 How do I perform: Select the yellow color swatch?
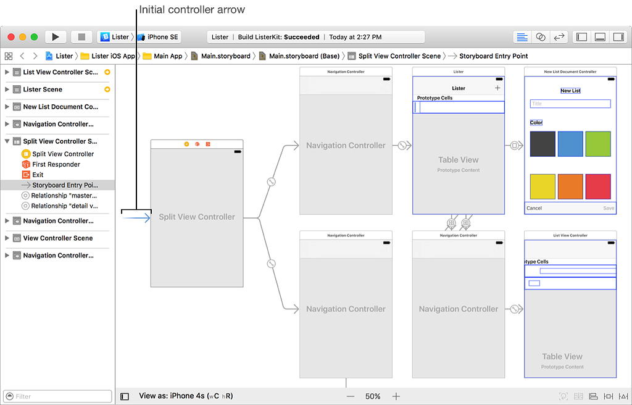coord(543,186)
